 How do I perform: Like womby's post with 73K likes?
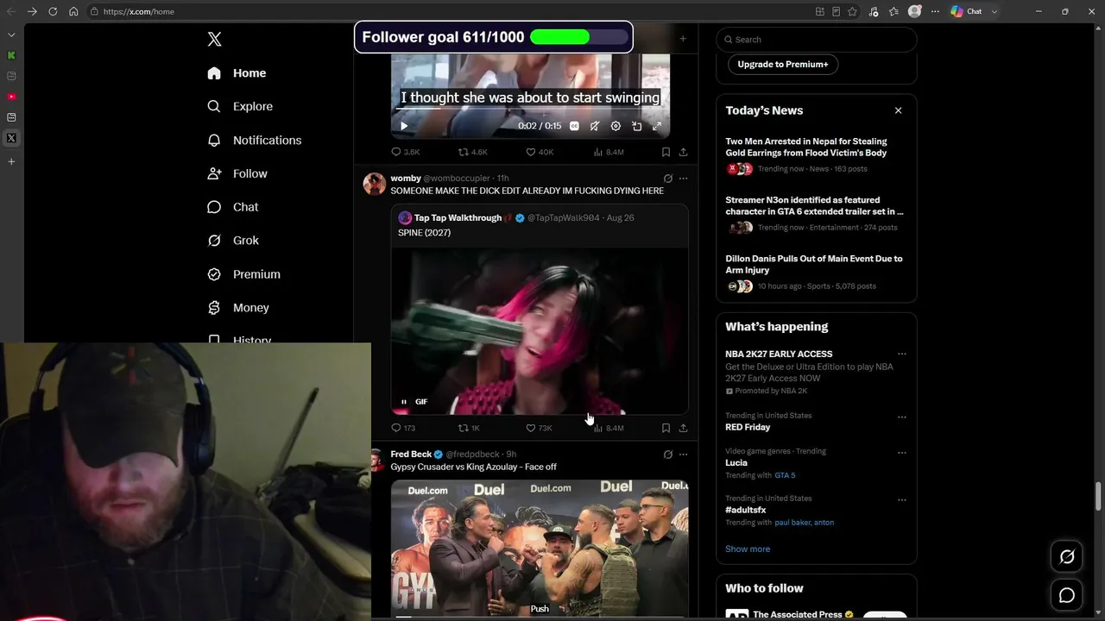click(x=539, y=428)
